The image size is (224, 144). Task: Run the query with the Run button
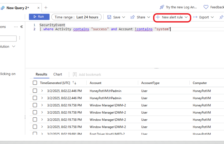(x=39, y=17)
